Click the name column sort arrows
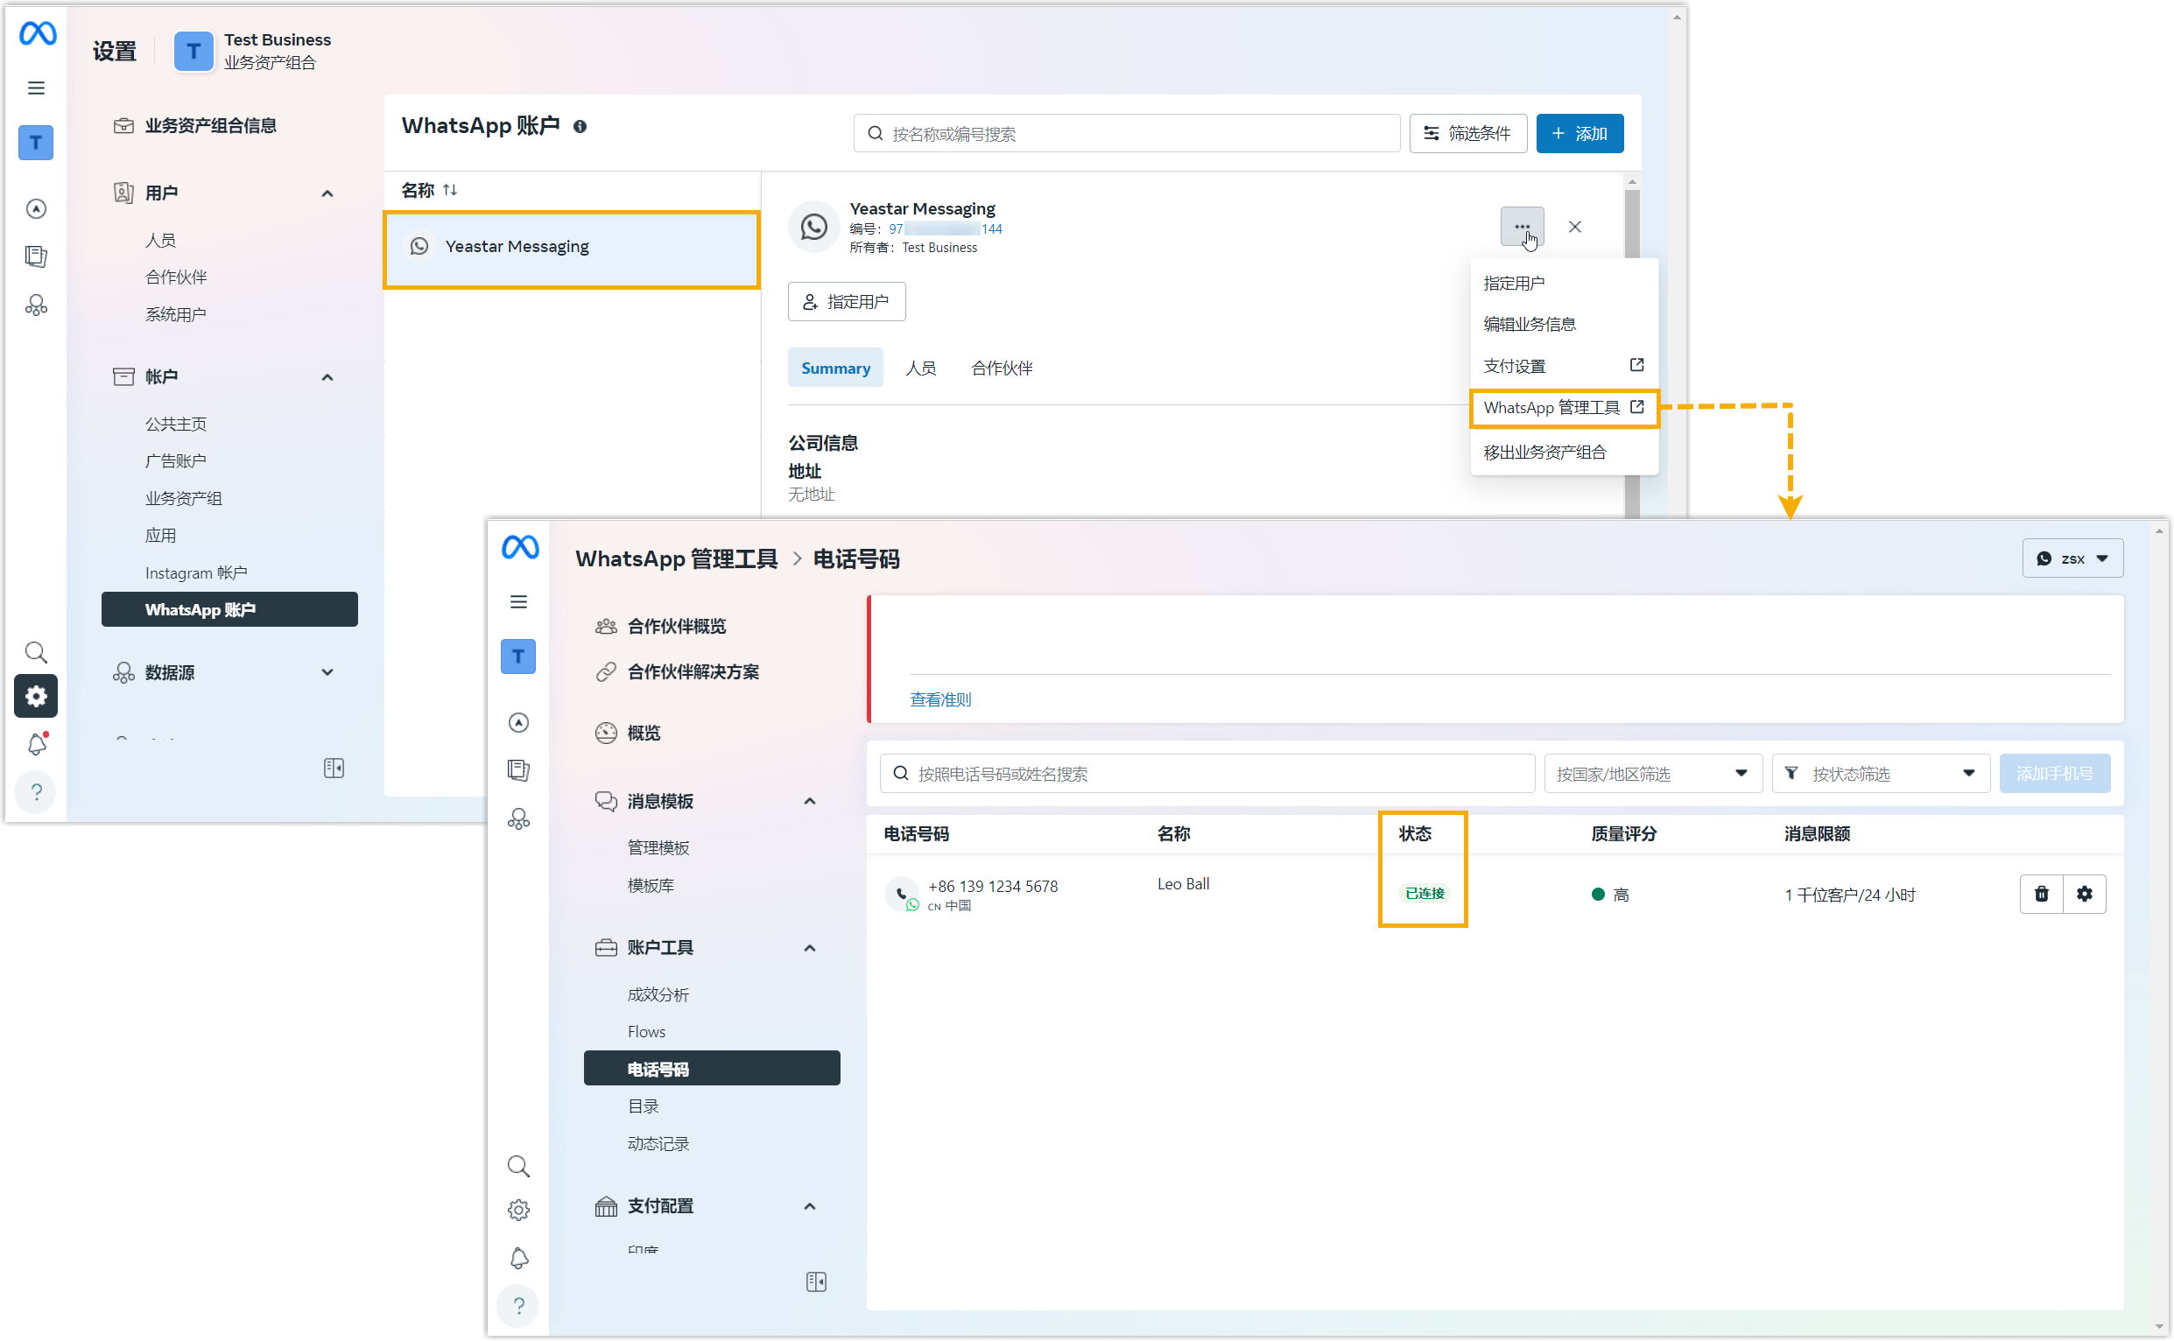2174x1341 pixels. tap(451, 190)
